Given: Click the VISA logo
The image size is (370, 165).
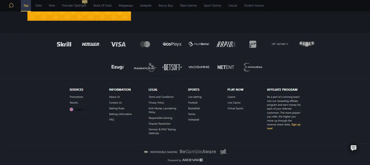Looking at the screenshot, I should [x=118, y=44].
